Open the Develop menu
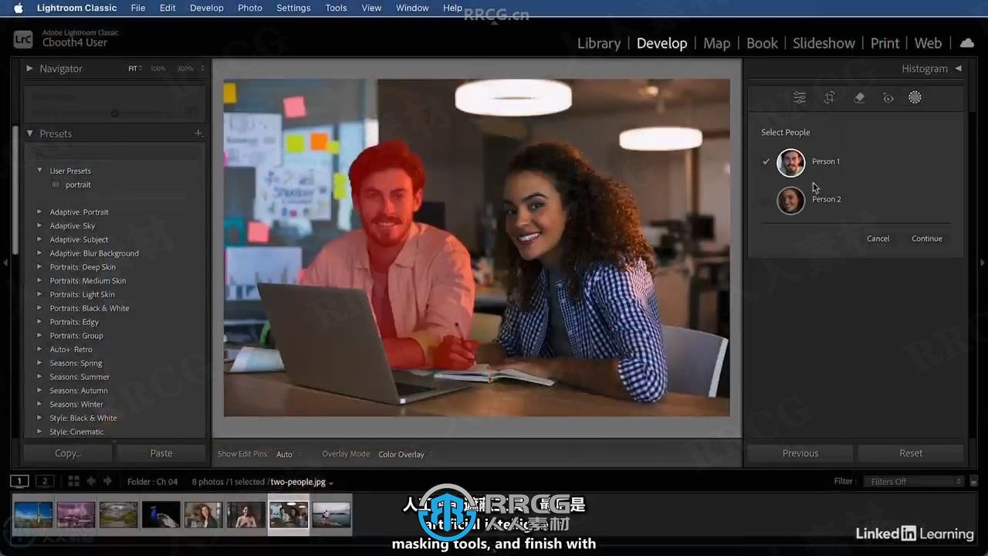Viewport: 988px width, 556px height. click(207, 8)
